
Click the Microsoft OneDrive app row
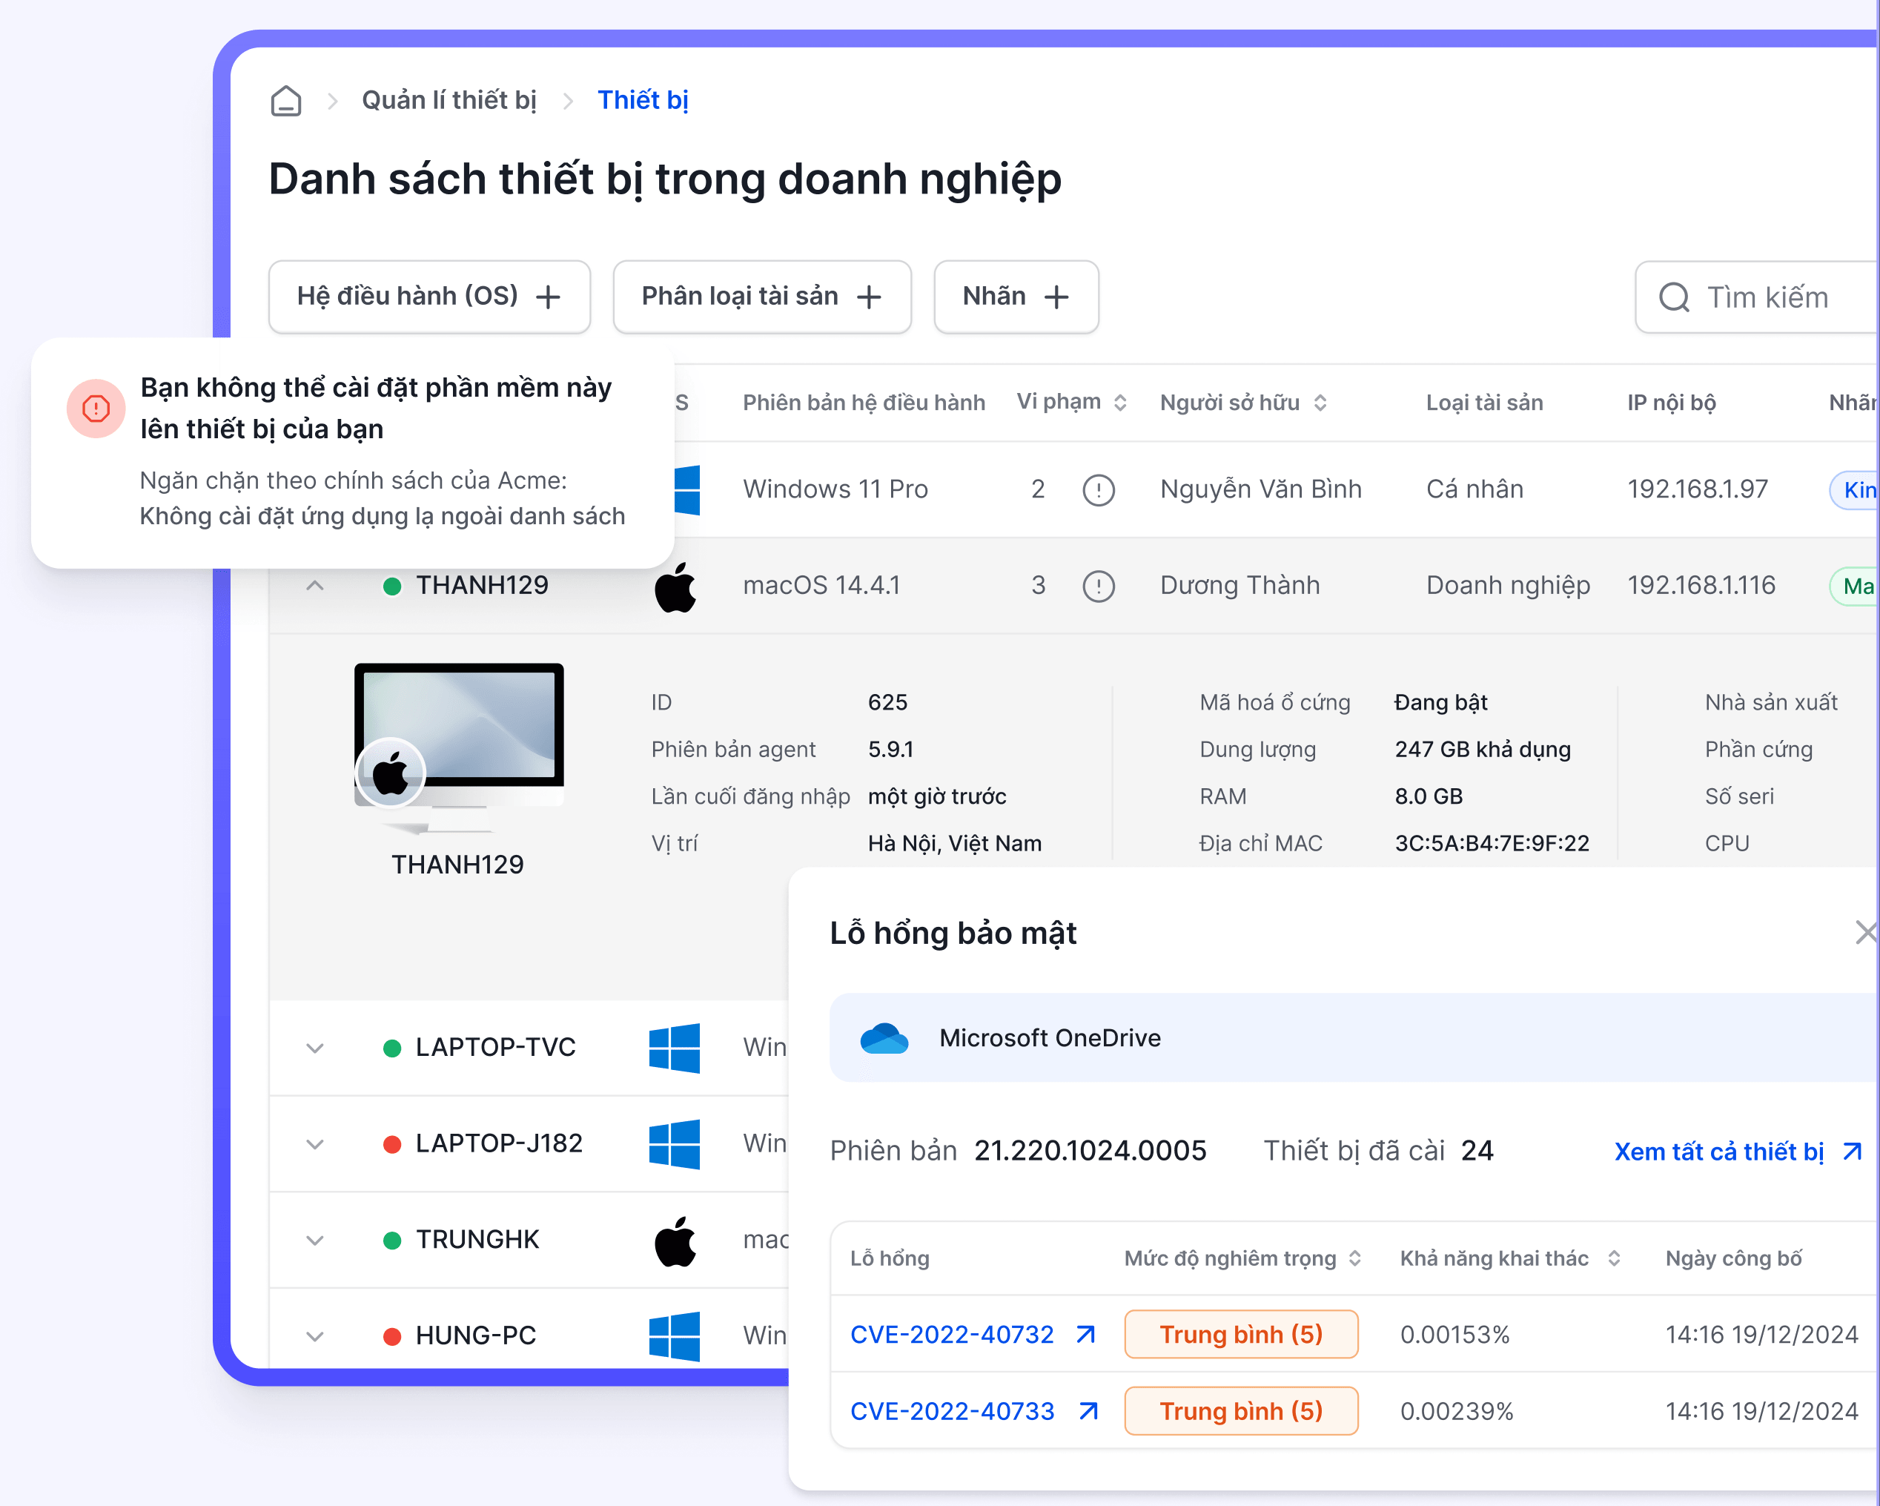(x=1354, y=1037)
